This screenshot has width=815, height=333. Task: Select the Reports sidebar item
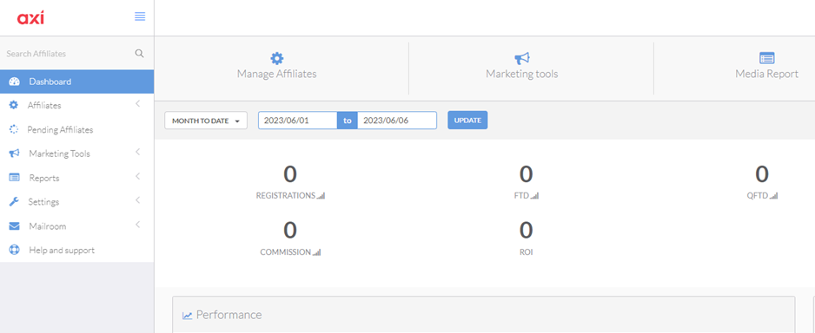[x=77, y=178]
